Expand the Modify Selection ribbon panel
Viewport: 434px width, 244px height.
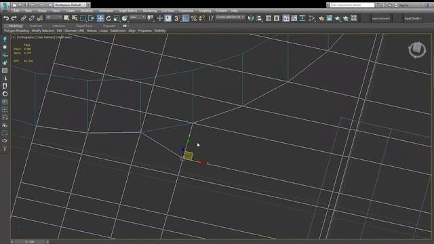[43, 30]
